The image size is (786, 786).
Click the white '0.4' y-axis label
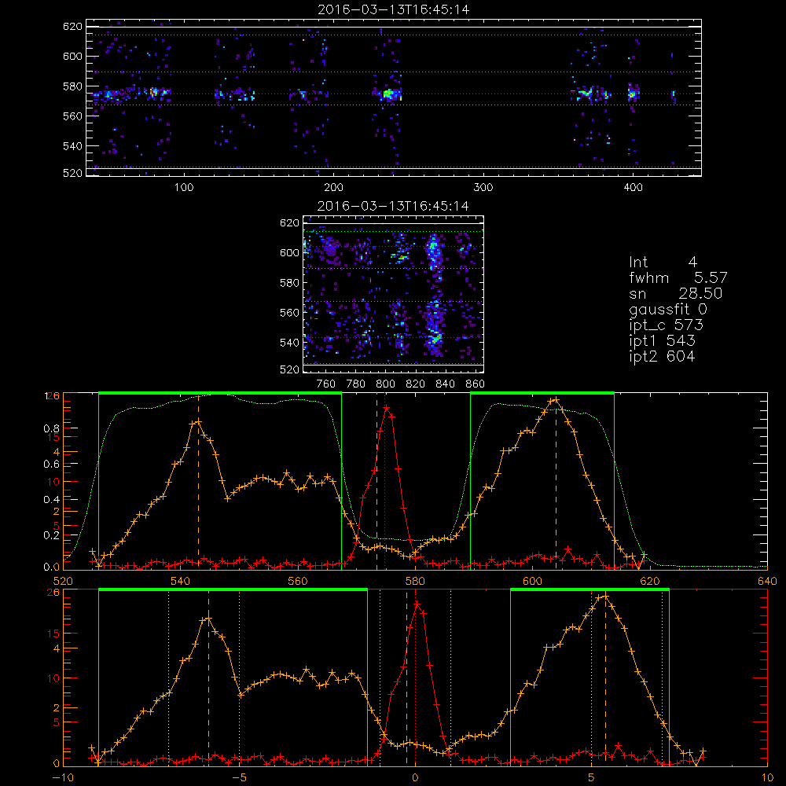click(52, 500)
